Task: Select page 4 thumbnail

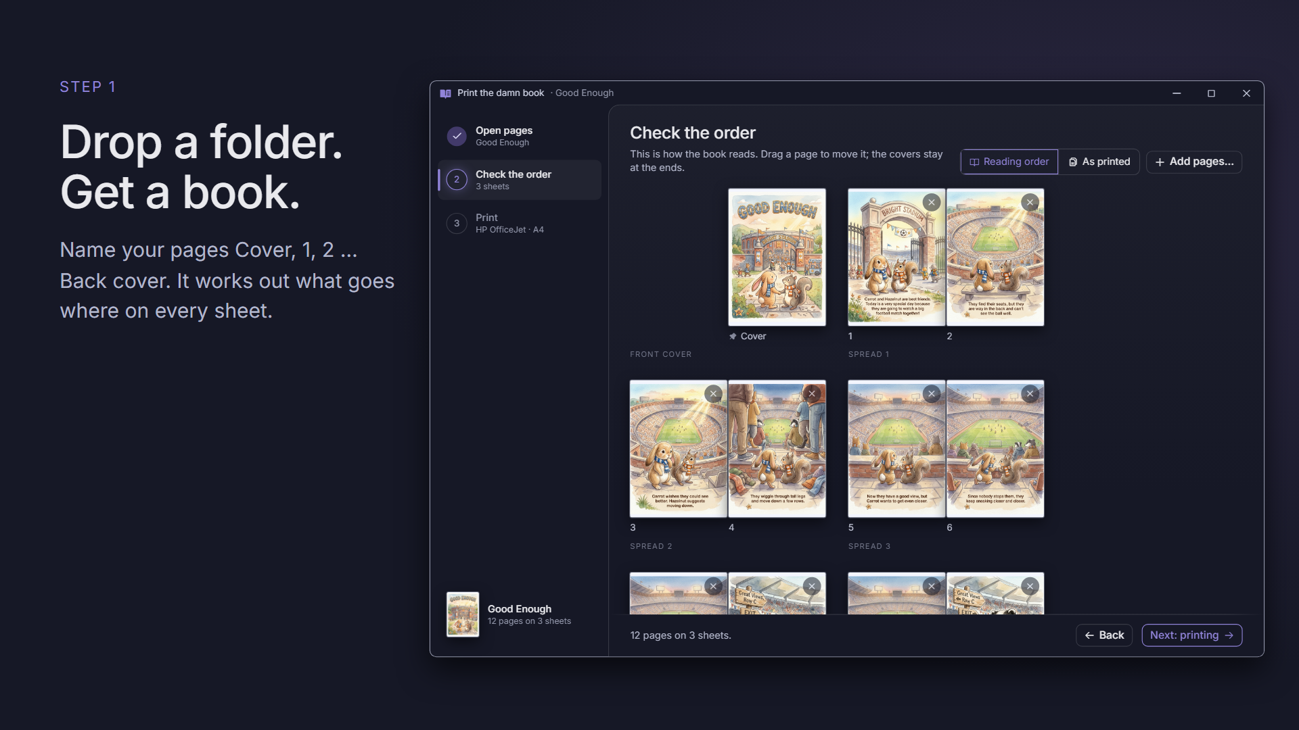Action: (777, 449)
